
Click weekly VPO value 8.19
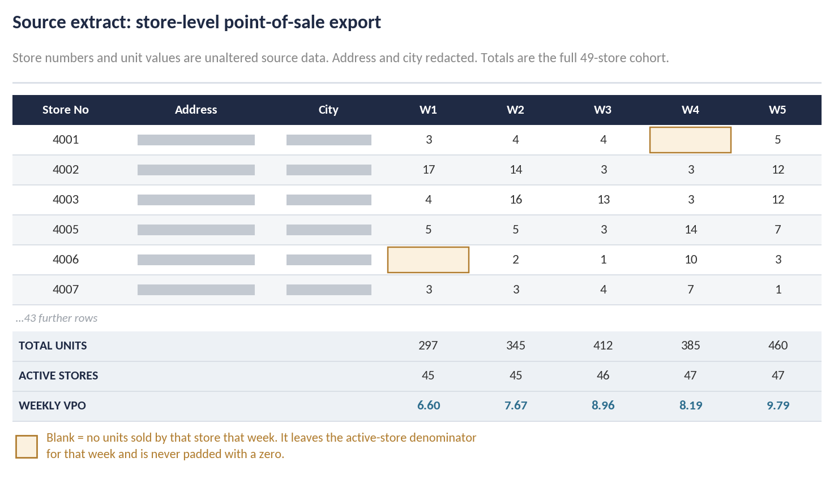[x=691, y=405]
